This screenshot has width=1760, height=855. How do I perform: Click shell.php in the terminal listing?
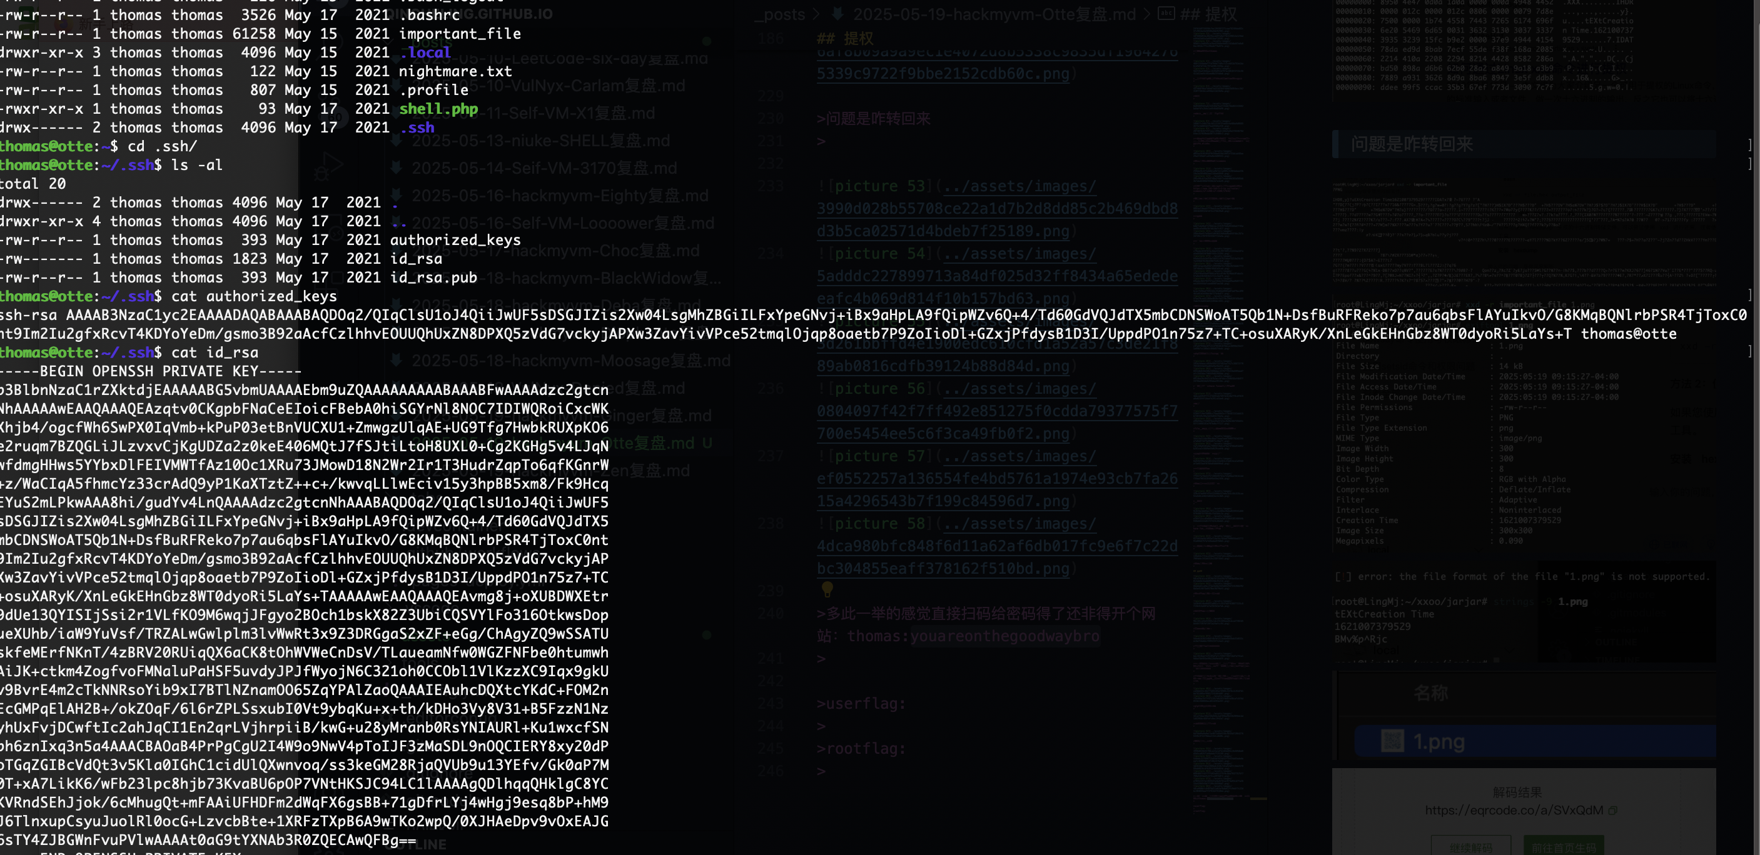coord(438,109)
